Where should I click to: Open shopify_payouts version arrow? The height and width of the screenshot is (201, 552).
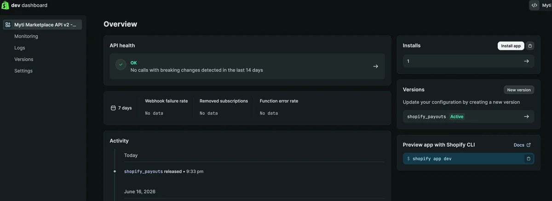click(x=526, y=117)
